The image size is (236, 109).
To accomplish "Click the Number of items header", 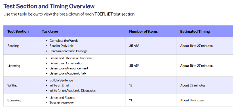I will pyautogui.click(x=143, y=31).
